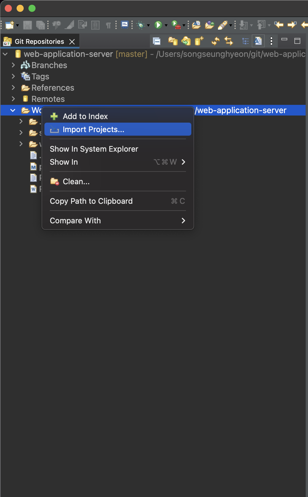
Task: Expand the References node
Action: [13, 88]
